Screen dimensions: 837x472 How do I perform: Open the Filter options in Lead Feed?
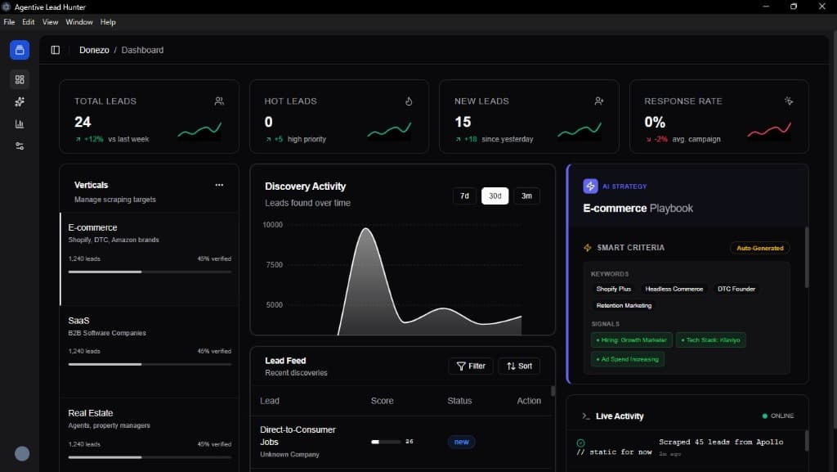point(471,366)
